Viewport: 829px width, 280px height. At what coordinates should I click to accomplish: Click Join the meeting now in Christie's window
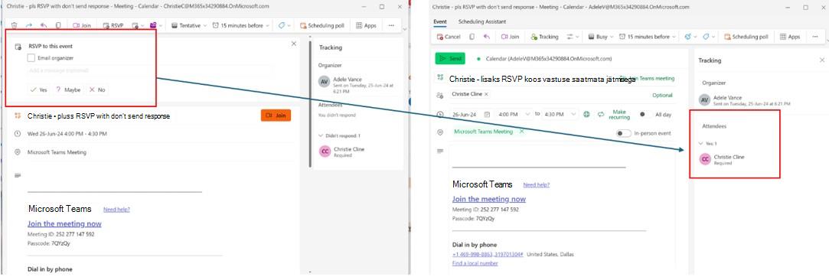pos(64,223)
